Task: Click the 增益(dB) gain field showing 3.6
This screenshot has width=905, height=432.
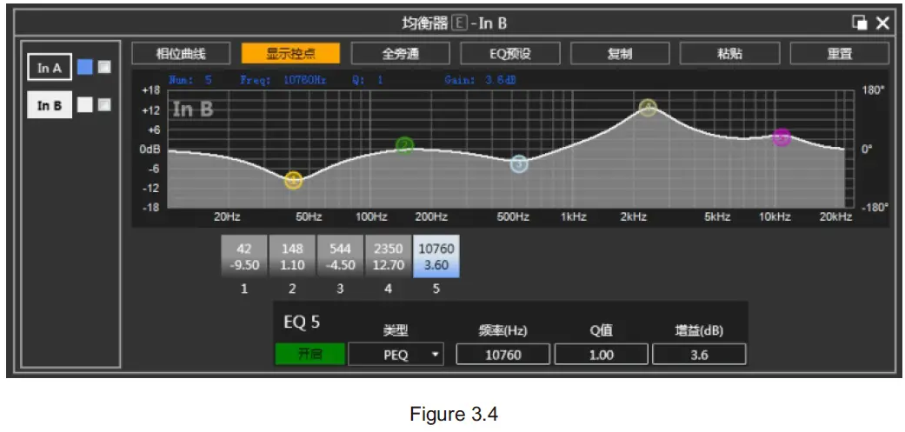Action: coord(699,354)
